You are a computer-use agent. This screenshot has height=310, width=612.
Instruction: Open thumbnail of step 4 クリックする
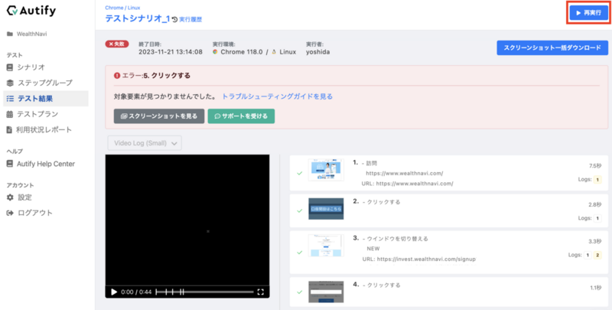click(326, 292)
